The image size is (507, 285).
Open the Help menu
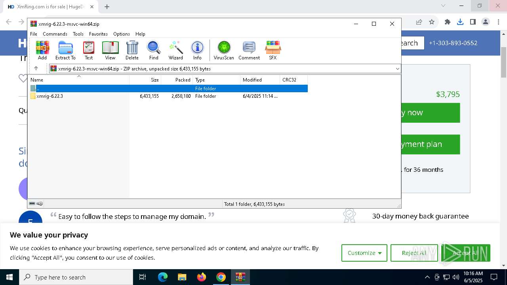[140, 34]
